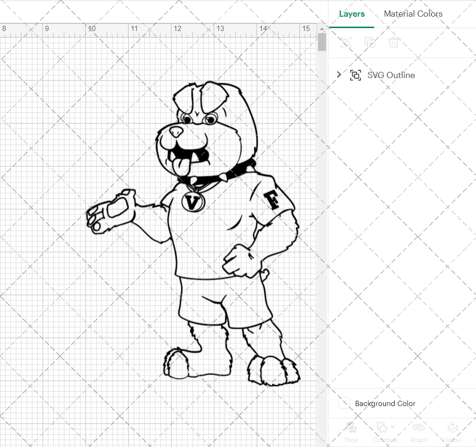The image size is (476, 447).
Task: Click the canvas scrollbar up arrow
Action: tap(322, 29)
